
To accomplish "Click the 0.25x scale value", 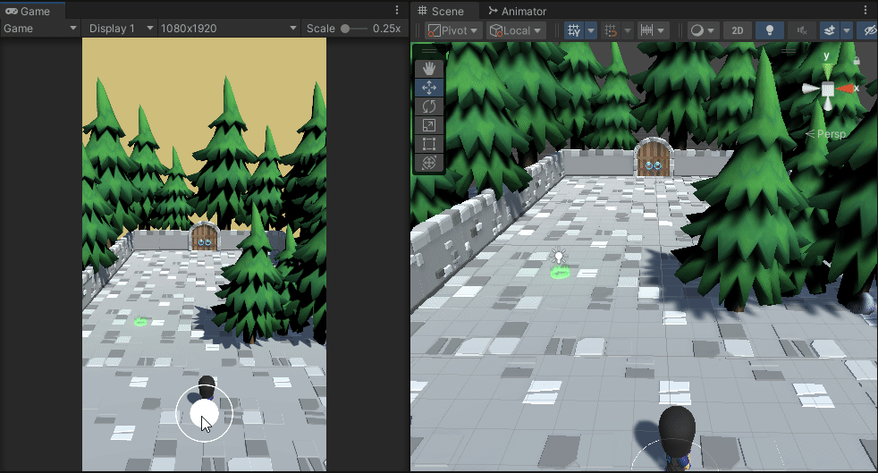I will pos(387,29).
